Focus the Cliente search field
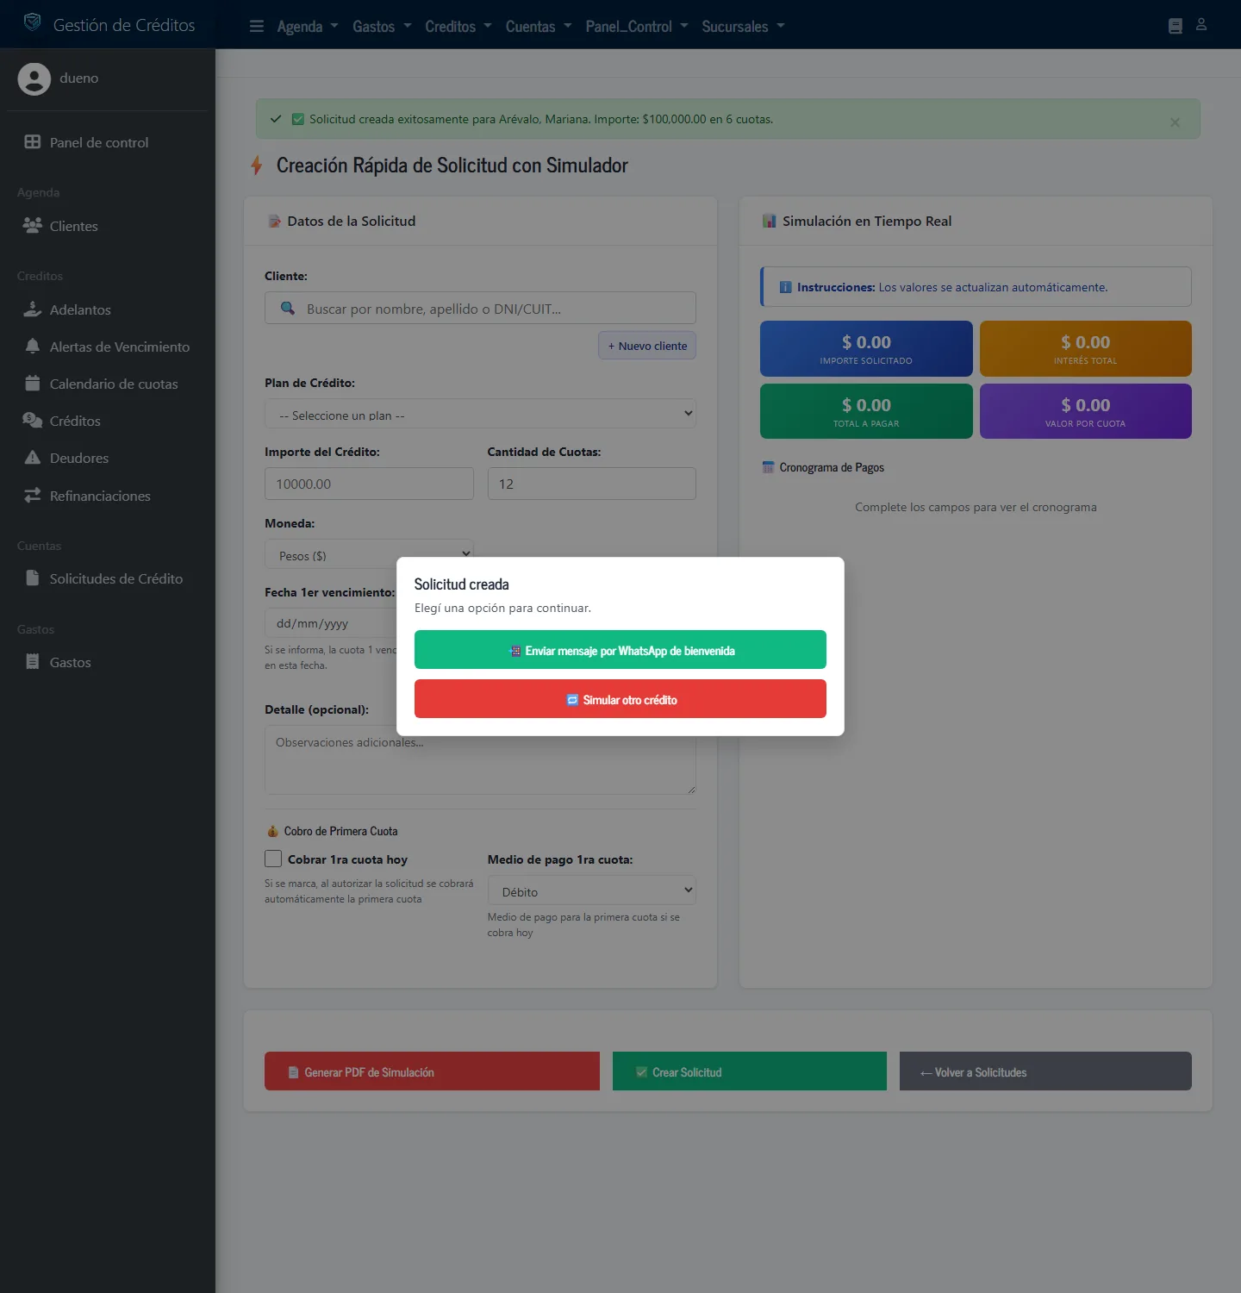The width and height of the screenshot is (1241, 1293). (480, 308)
